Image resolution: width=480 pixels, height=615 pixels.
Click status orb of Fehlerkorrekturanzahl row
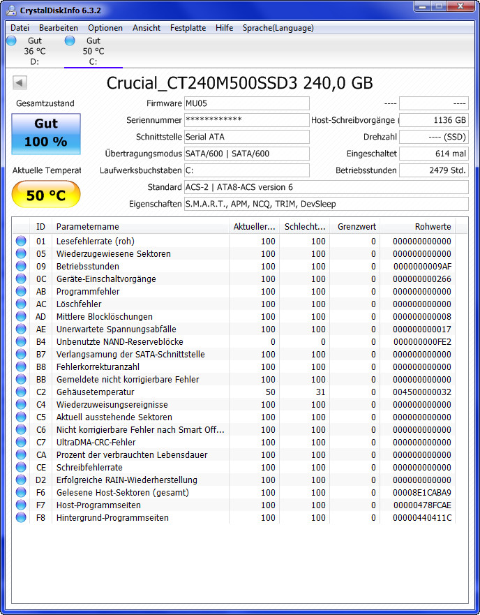tap(21, 366)
